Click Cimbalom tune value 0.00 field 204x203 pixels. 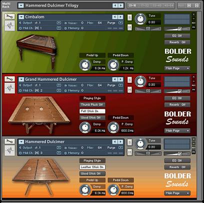[x=153, y=22]
